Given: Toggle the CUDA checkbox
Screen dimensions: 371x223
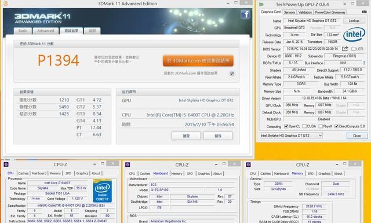Looking at the screenshot, I should [x=304, y=126].
